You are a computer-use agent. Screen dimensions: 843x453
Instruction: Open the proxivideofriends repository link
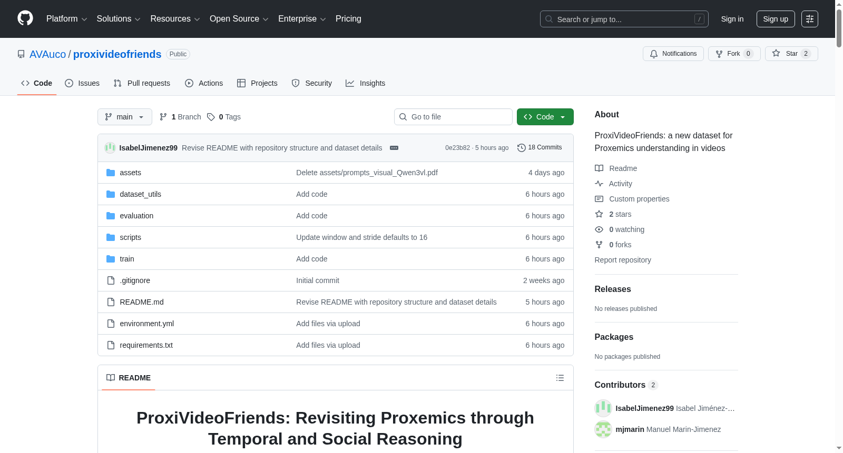tap(117, 54)
